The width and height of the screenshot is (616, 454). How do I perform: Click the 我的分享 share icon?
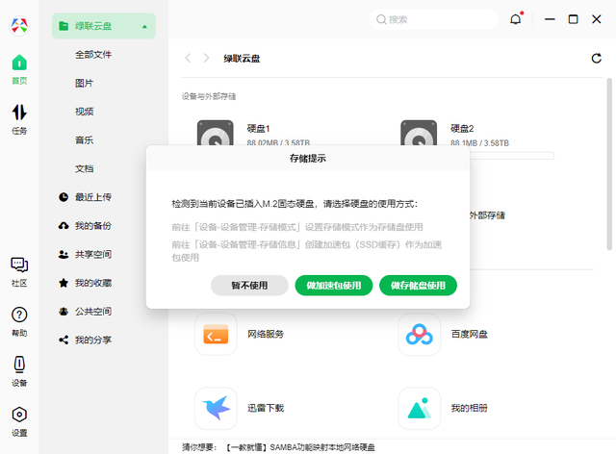[64, 340]
